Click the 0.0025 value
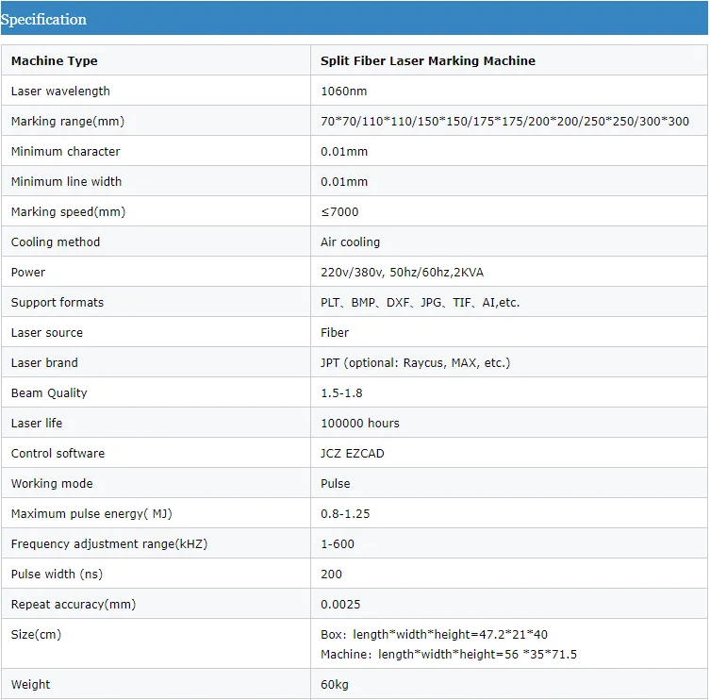 [x=340, y=605]
